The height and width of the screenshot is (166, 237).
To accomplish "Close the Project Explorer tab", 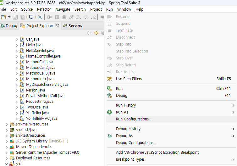I will pos(57,26).
